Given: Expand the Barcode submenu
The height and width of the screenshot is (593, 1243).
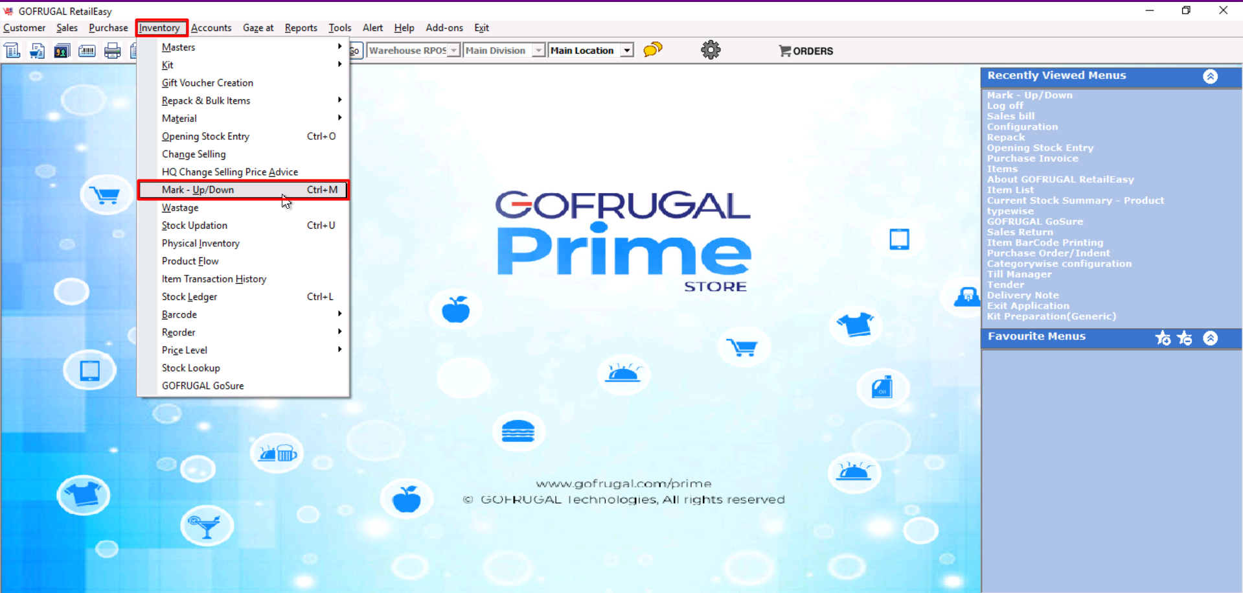Looking at the screenshot, I should (x=244, y=314).
